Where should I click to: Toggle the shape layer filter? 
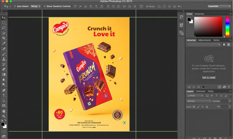(x=221, y=96)
